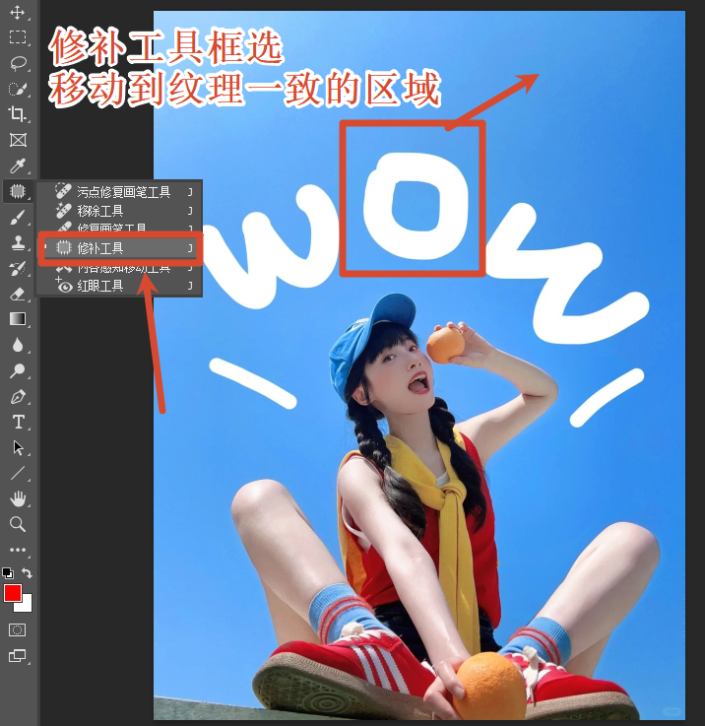The width and height of the screenshot is (705, 726).
Task: Select the Frame tool
Action: tap(18, 140)
